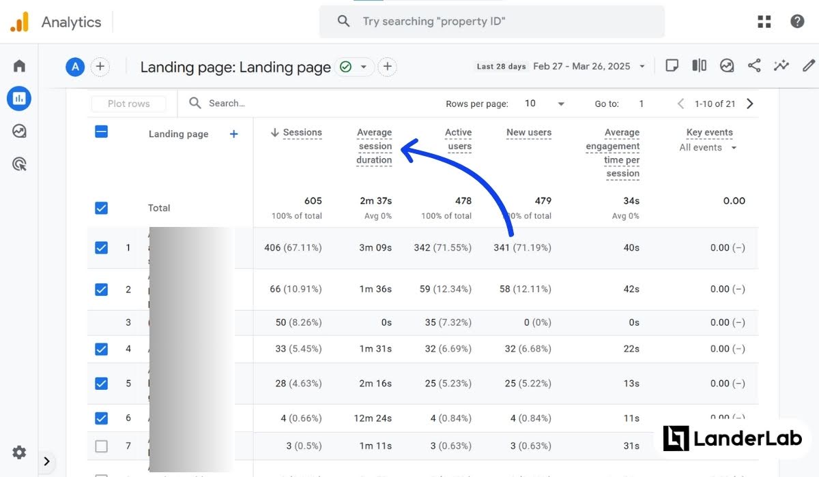Toggle the select-all rows header checkbox
The image size is (819, 477).
pos(101,132)
